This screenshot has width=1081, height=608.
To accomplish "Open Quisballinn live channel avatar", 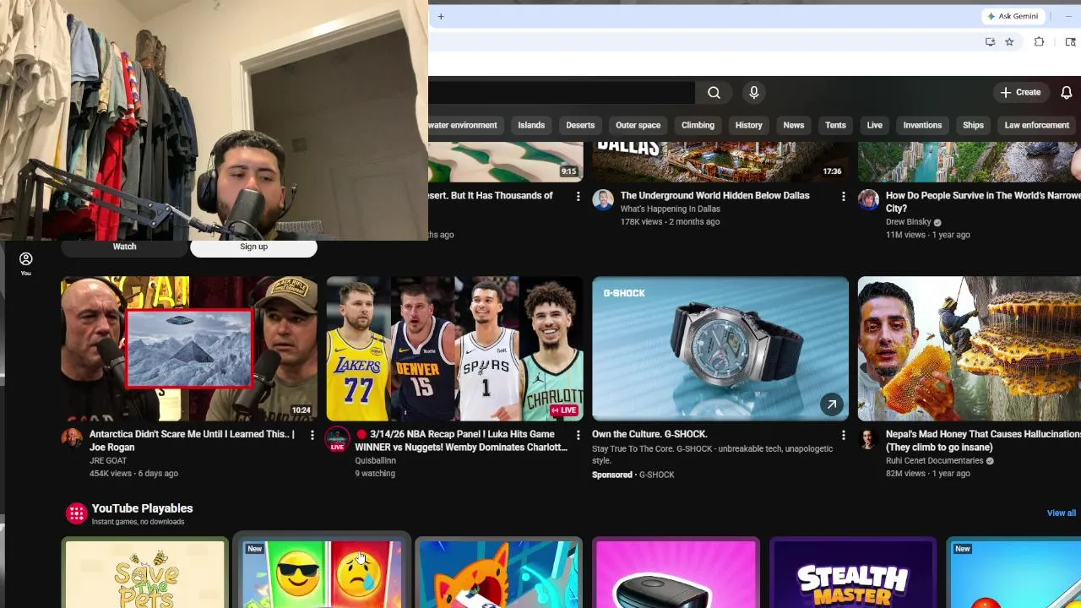I will pyautogui.click(x=337, y=438).
